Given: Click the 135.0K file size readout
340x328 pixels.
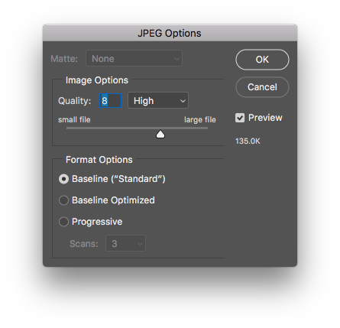Looking at the screenshot, I should [x=248, y=141].
